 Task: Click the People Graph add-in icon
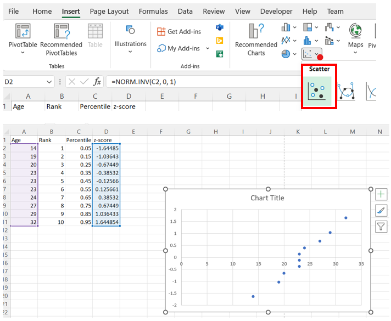click(x=220, y=54)
